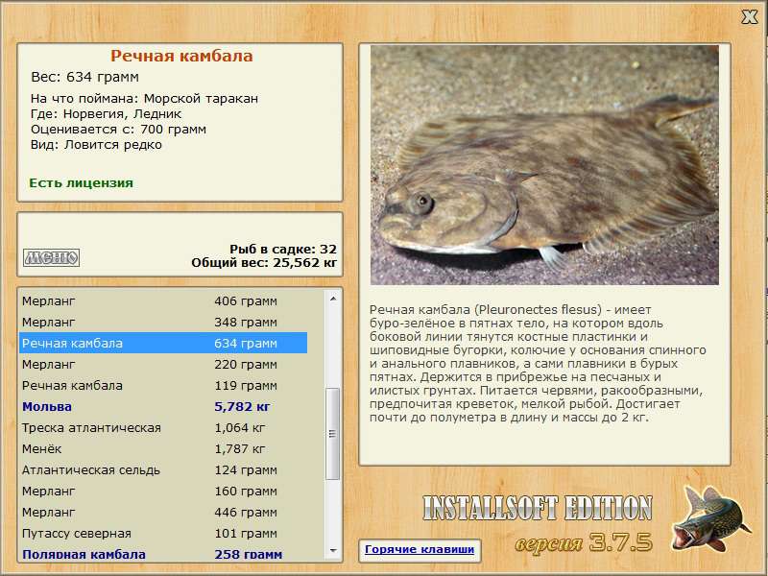This screenshot has height=576, width=768.
Task: Select the Менёк 1,787 кг row
Action: coord(163,448)
